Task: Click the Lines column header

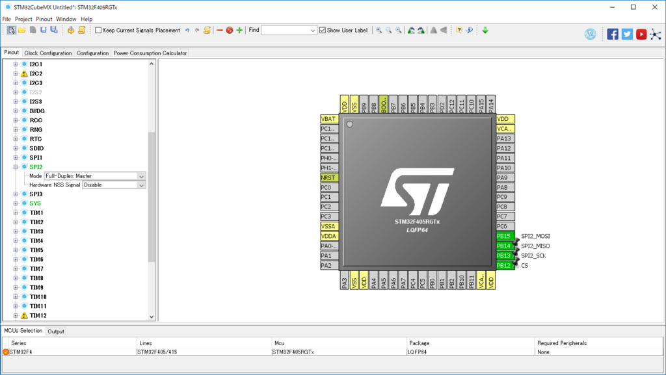Action: click(204, 343)
